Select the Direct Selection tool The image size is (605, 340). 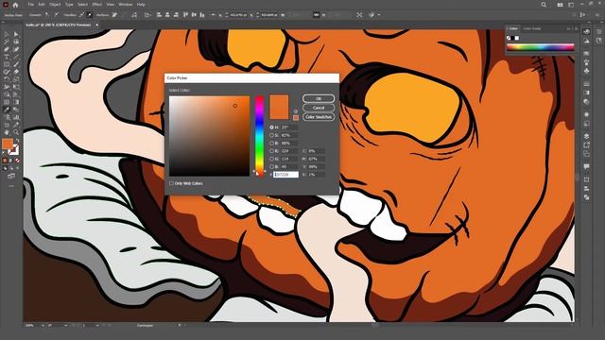pyautogui.click(x=16, y=34)
